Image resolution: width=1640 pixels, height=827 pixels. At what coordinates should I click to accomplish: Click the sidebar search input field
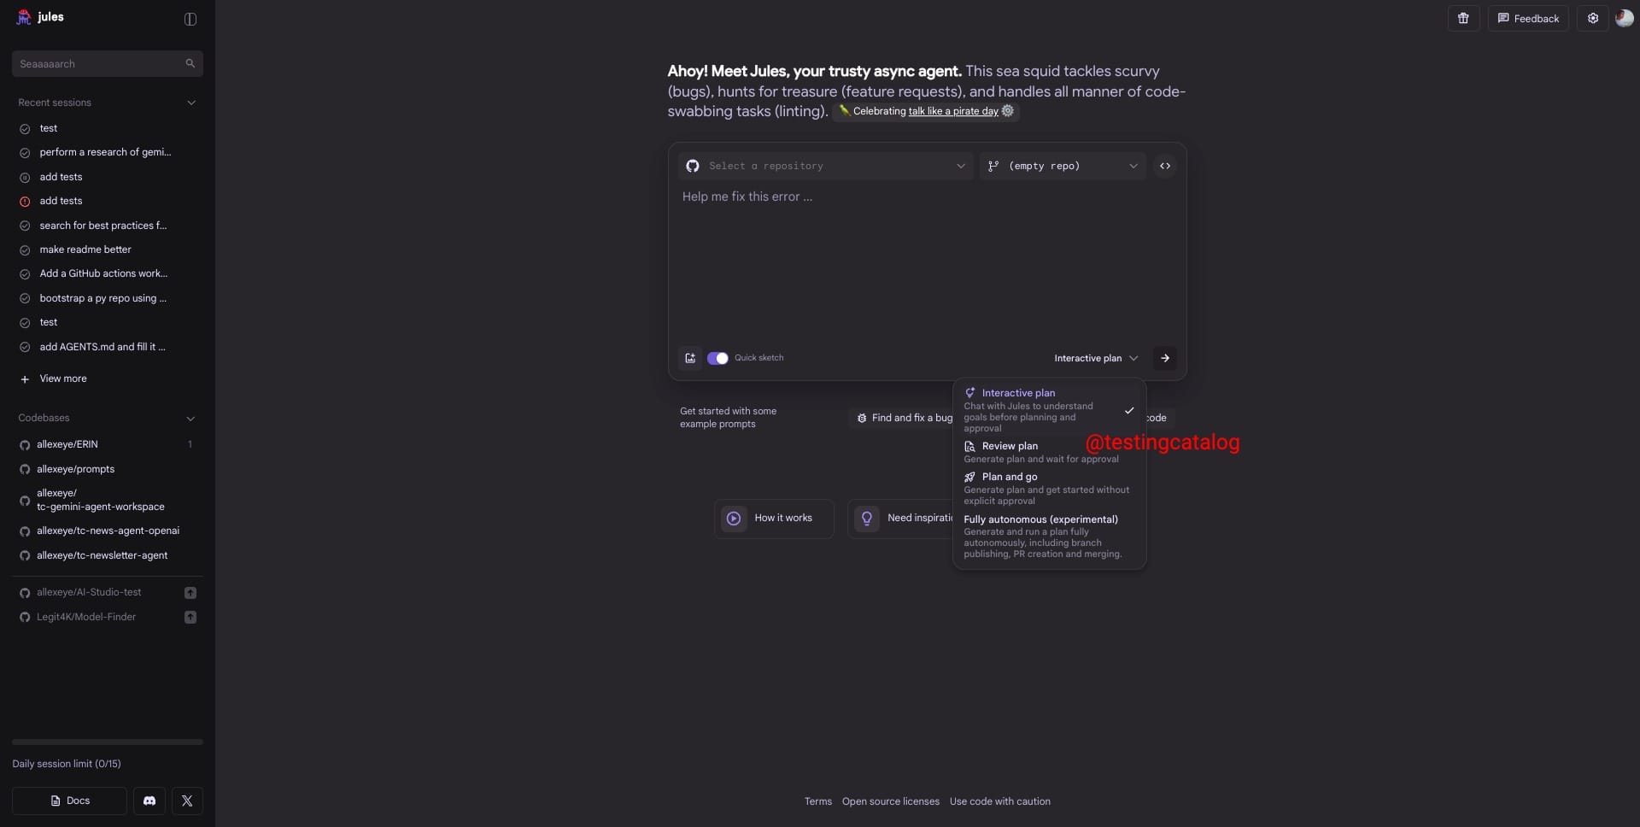(x=98, y=64)
